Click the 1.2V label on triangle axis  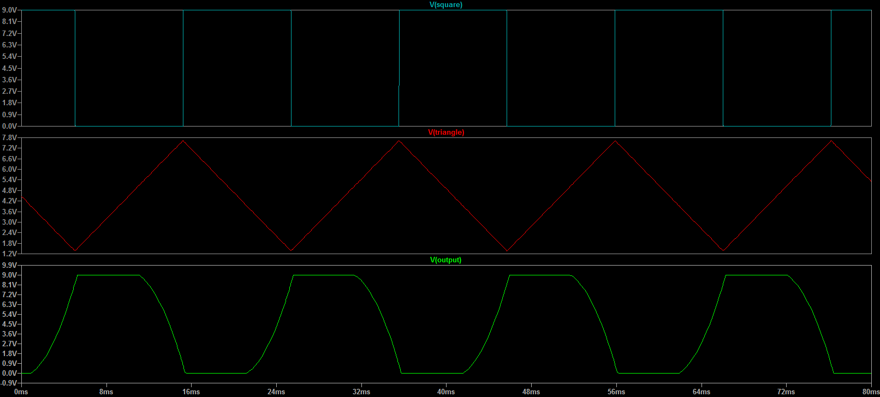point(9,254)
